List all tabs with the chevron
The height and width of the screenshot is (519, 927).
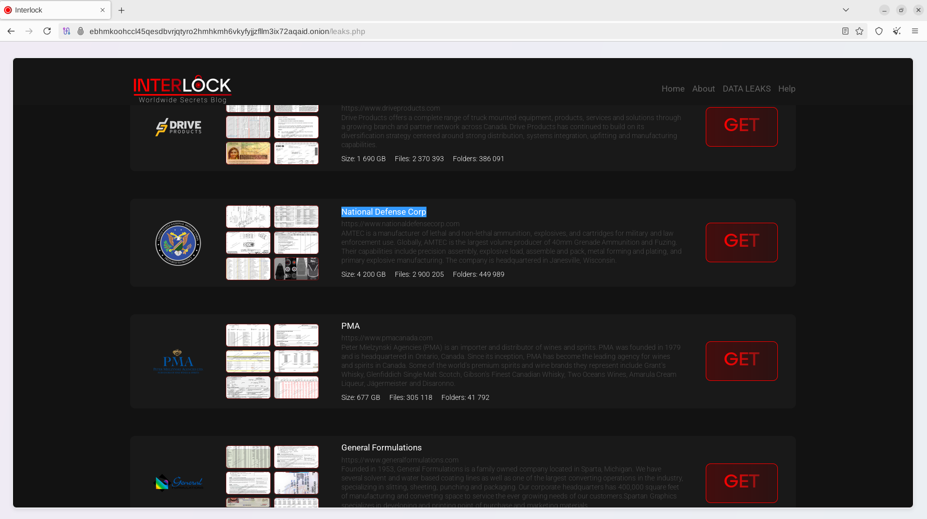tap(846, 10)
